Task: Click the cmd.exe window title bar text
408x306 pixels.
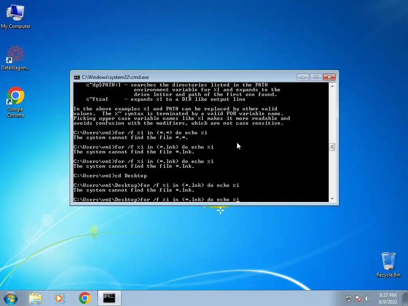Action: [115, 77]
